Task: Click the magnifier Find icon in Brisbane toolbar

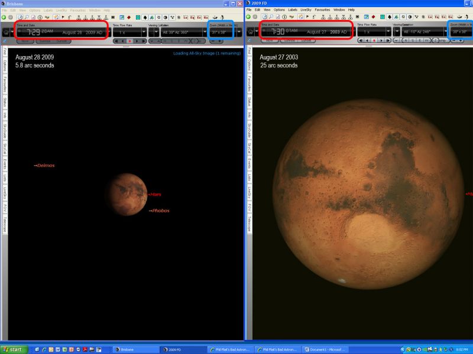Action: pos(27,18)
